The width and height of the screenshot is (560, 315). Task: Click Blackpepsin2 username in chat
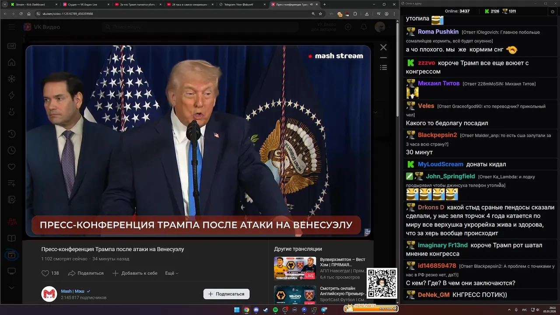[x=437, y=135]
